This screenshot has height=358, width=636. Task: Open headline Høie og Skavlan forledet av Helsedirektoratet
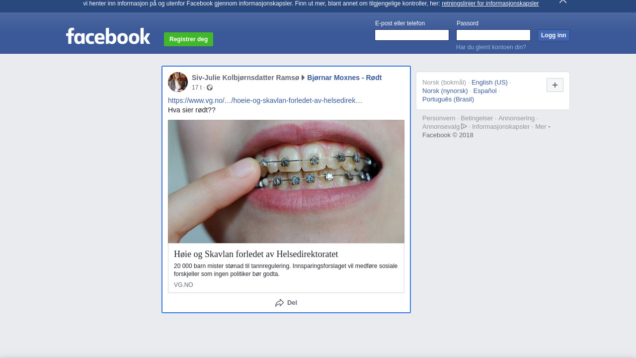point(256,254)
